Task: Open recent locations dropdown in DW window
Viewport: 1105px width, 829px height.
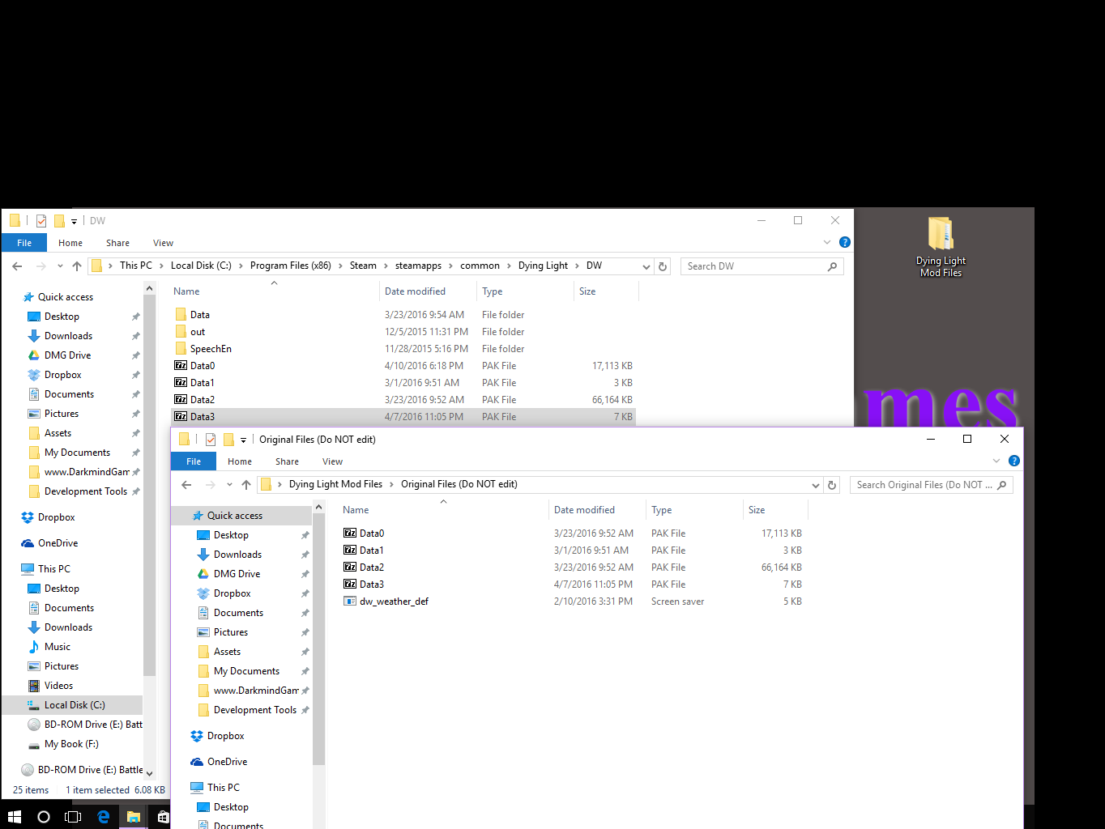Action: [x=60, y=266]
